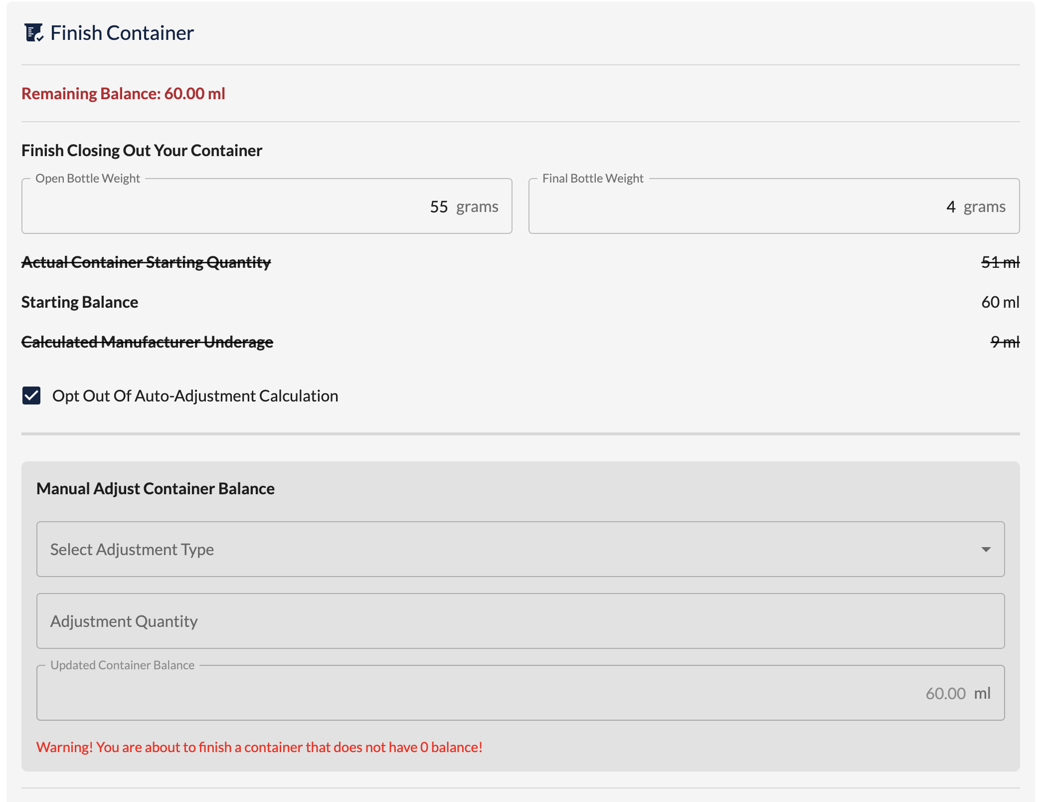Click the struck-through 51 ml value
The width and height of the screenshot is (1038, 802).
point(1000,262)
